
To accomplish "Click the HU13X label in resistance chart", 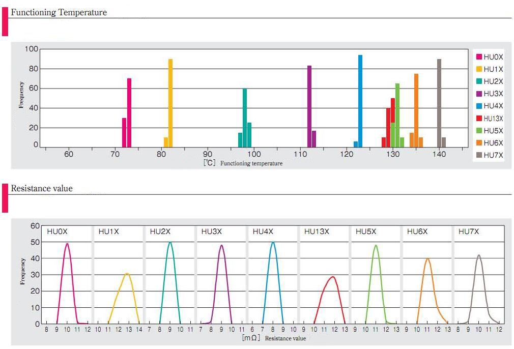I will [x=317, y=231].
